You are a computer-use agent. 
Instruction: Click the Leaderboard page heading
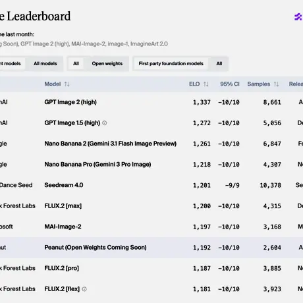[x=36, y=16]
